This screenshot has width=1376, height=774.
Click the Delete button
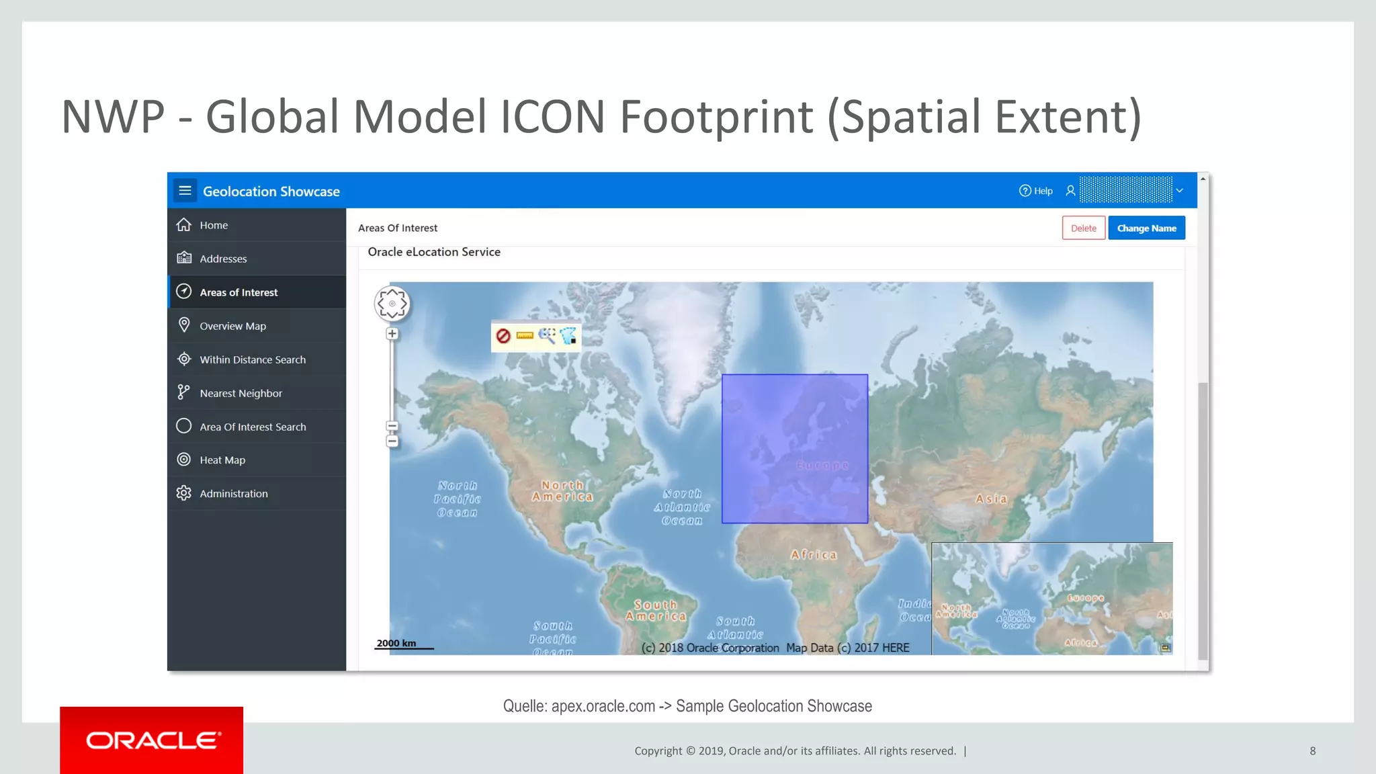point(1083,228)
